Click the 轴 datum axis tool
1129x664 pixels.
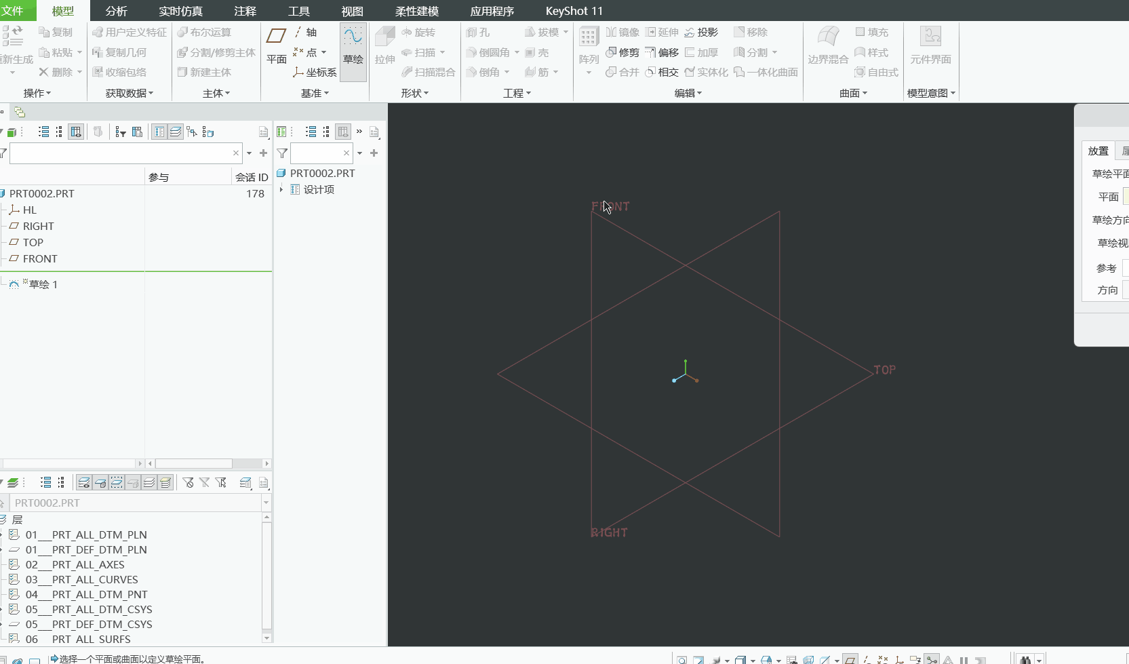click(305, 32)
